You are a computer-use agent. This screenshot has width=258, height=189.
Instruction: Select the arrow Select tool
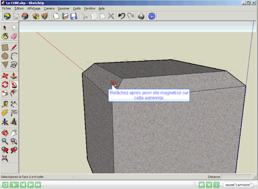tap(5, 27)
